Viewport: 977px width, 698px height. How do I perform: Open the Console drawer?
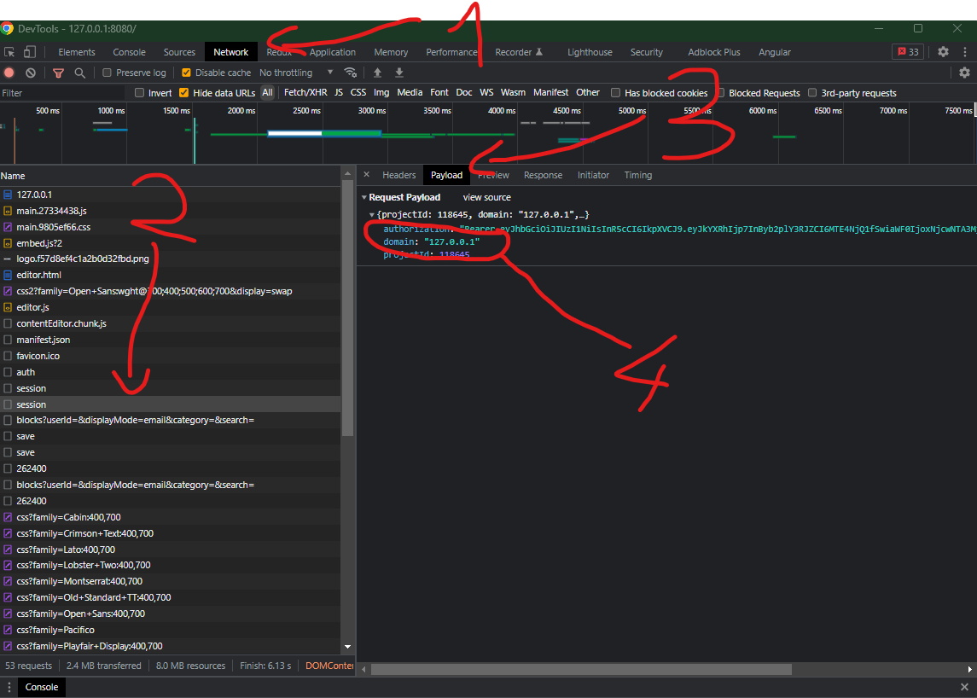point(41,687)
